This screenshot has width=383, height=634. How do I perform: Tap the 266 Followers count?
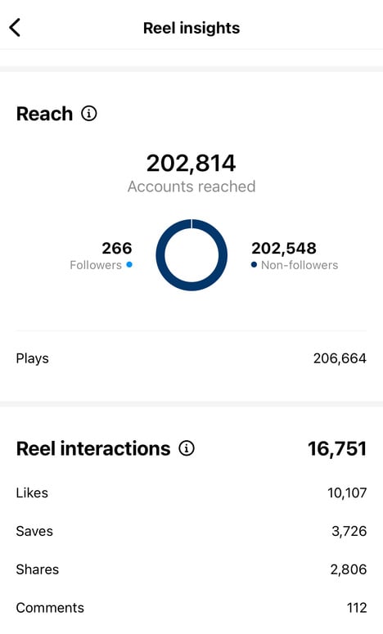click(x=117, y=248)
